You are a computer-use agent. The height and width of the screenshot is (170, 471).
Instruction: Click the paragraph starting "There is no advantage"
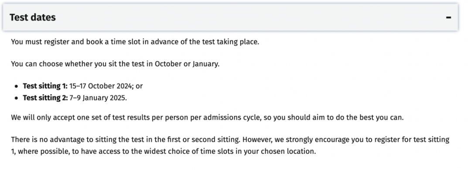[x=230, y=146]
